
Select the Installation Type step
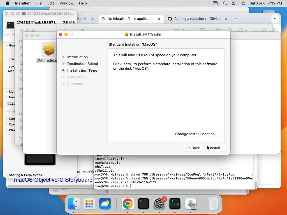[x=82, y=70]
